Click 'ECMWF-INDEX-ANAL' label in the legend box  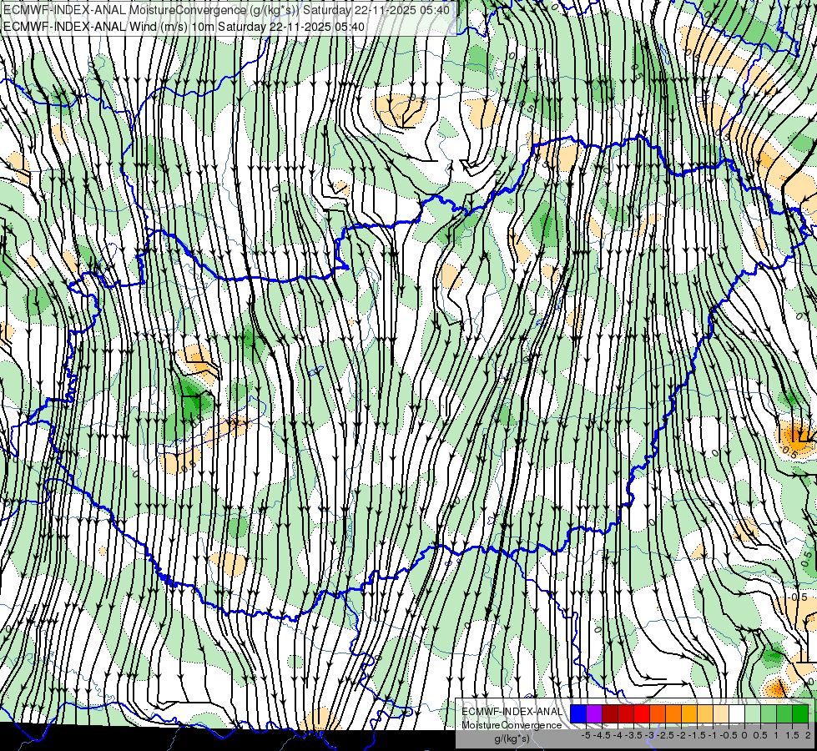pos(512,712)
